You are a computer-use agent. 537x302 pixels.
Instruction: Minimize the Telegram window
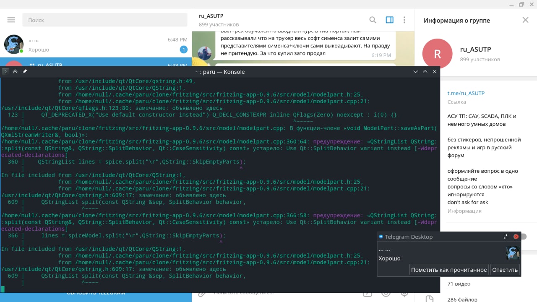coord(511,4)
